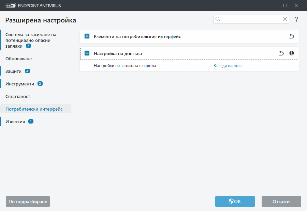Click the magnifier icon in search bar
307x211 pixels.
click(x=218, y=19)
